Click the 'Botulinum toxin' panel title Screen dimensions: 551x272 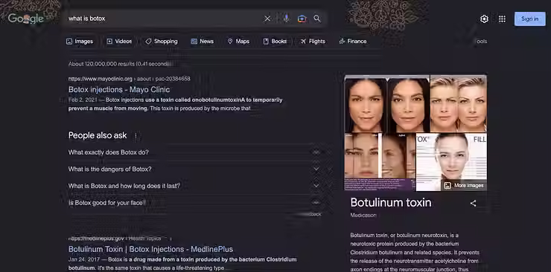(x=391, y=203)
